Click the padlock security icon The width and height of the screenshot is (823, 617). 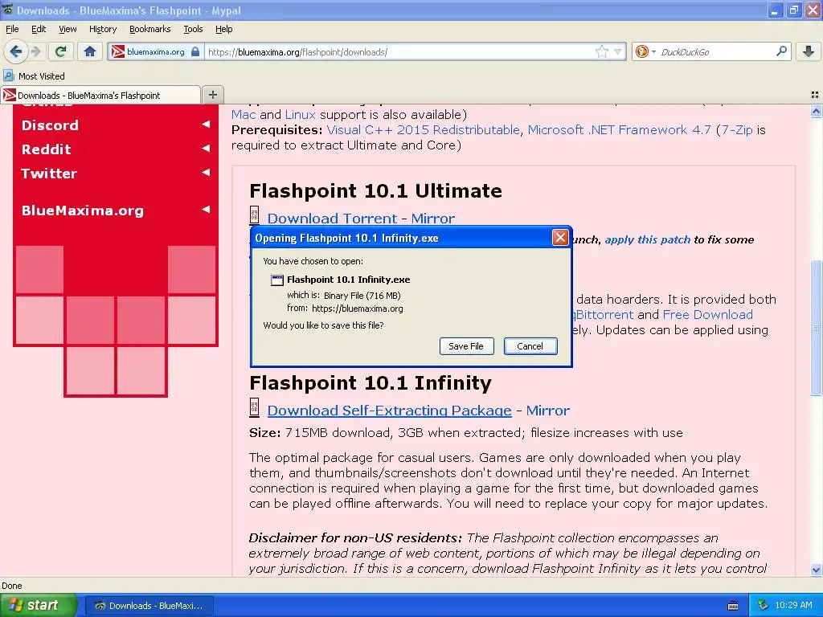[x=195, y=51]
